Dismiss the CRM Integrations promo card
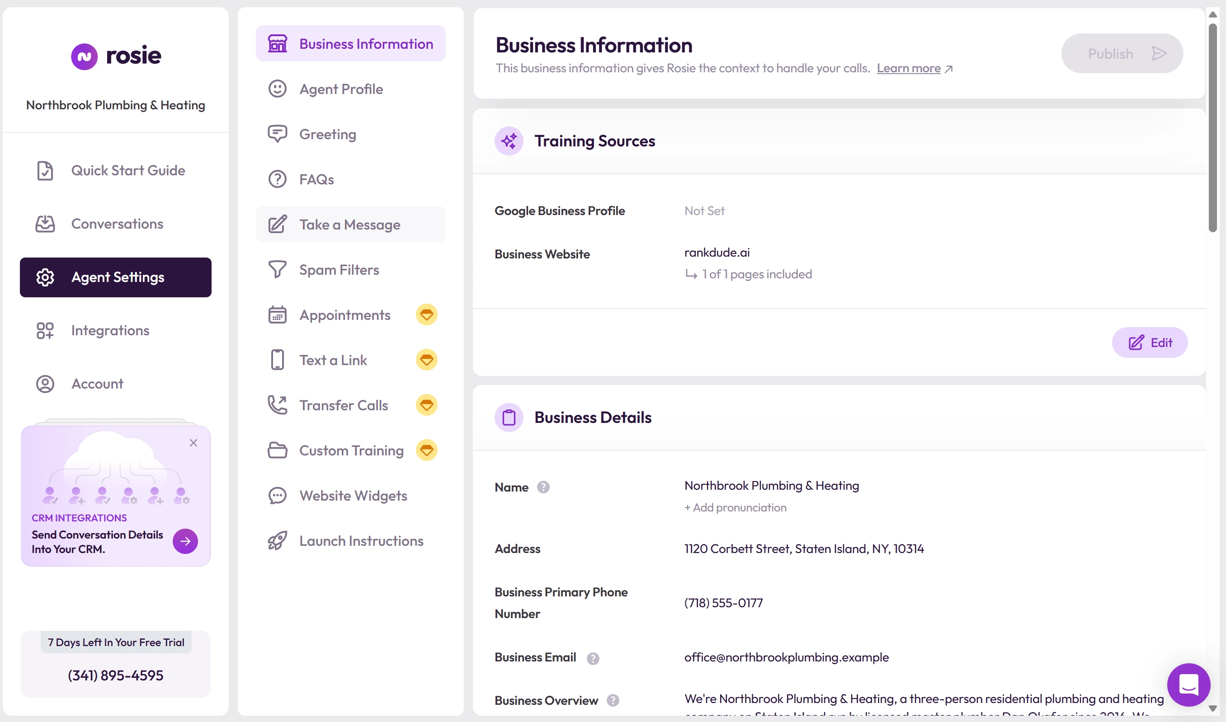The height and width of the screenshot is (722, 1226). pyautogui.click(x=193, y=443)
